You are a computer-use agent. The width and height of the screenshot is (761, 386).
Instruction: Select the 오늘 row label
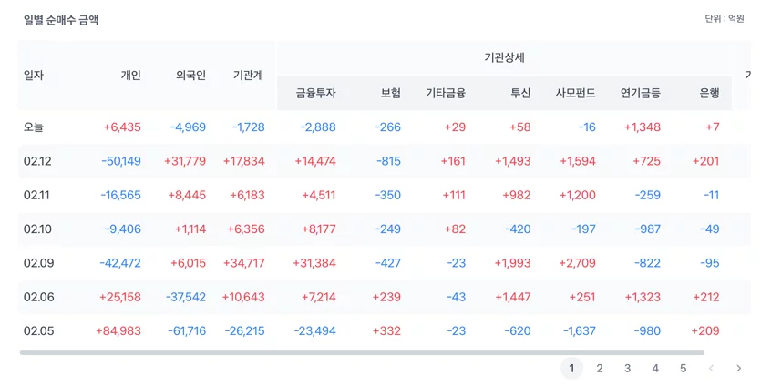click(34, 127)
